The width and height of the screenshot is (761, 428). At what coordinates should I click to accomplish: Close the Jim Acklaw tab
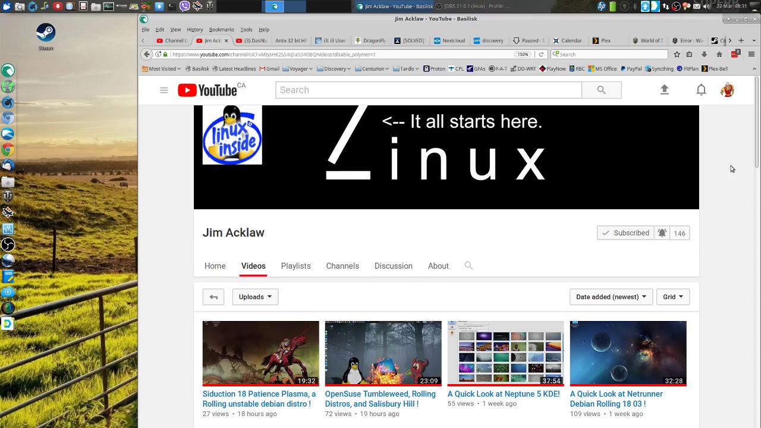click(x=226, y=40)
